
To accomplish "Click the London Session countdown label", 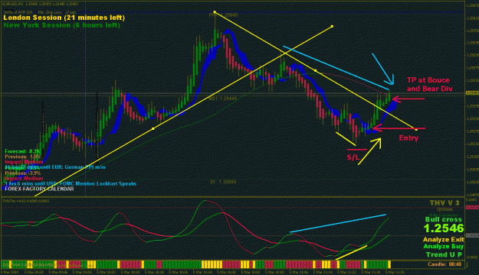I will (x=64, y=18).
